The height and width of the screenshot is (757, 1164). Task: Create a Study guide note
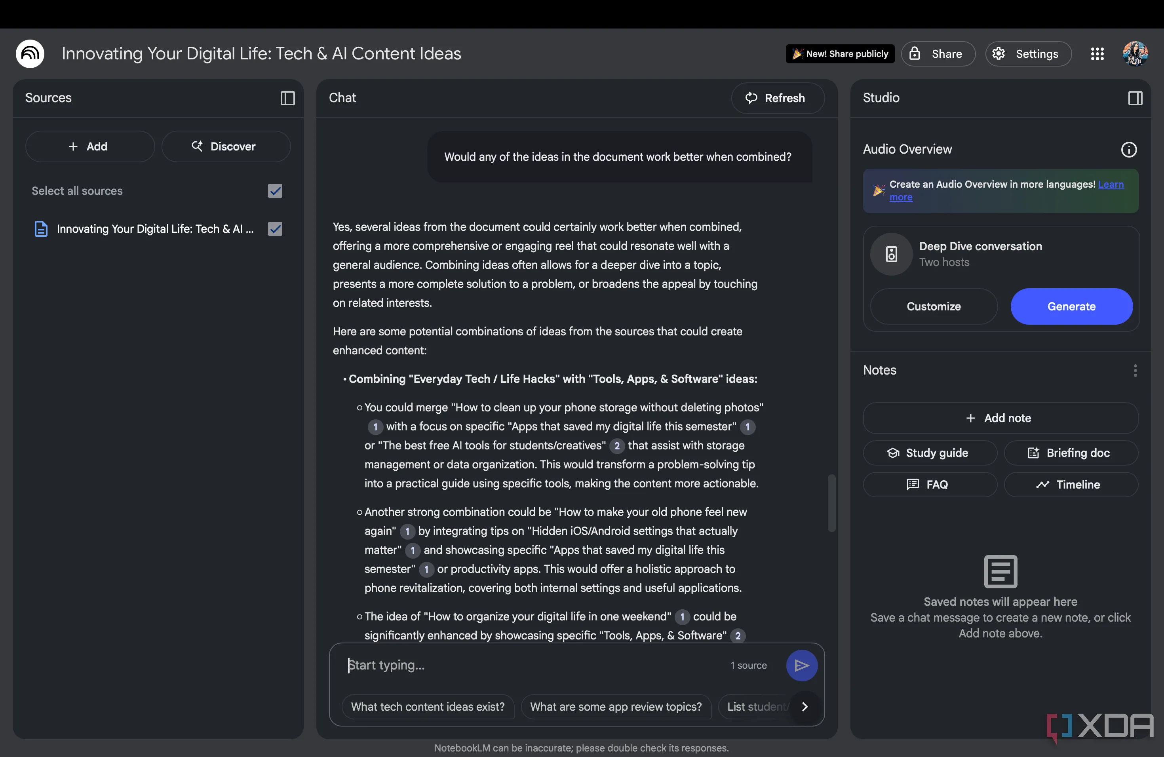[929, 453]
